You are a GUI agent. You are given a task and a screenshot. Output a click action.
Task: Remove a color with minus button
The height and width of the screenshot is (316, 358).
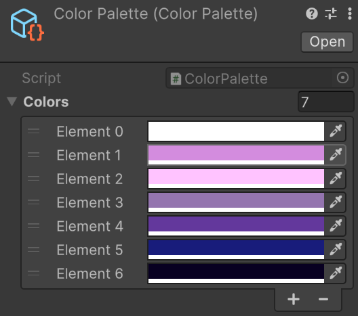[323, 299]
